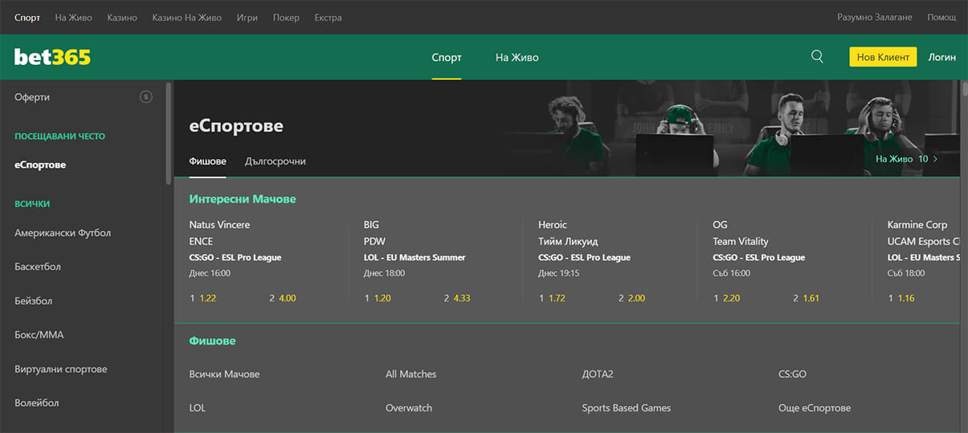The image size is (968, 433).
Task: Open Казино На Живо section
Action: pyautogui.click(x=187, y=18)
